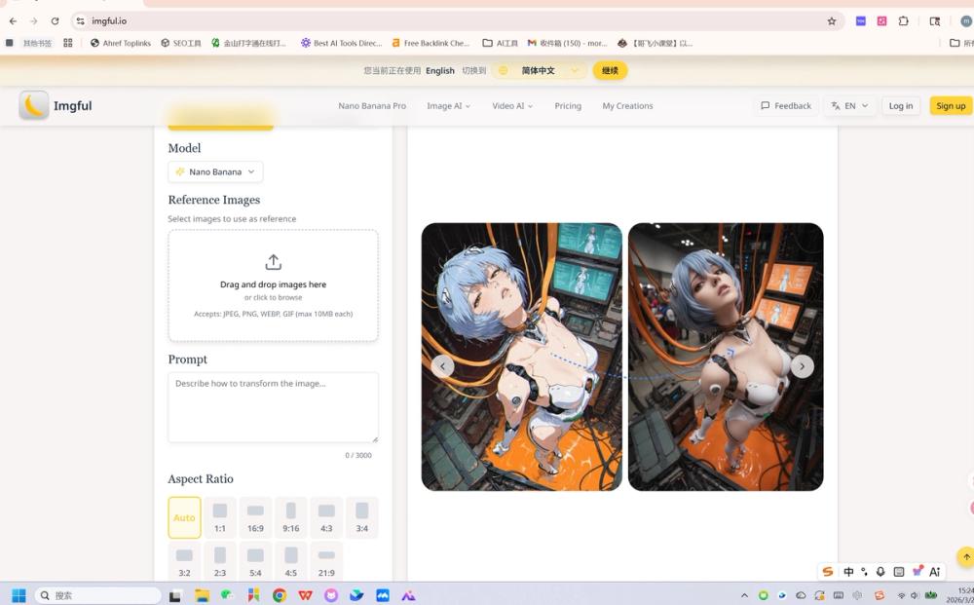Click the Feedback button
The height and width of the screenshot is (605, 974).
pyautogui.click(x=786, y=105)
